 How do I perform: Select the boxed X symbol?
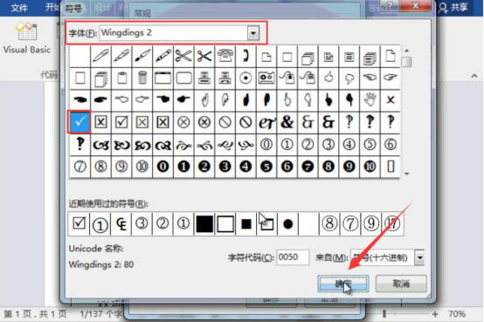tap(100, 122)
